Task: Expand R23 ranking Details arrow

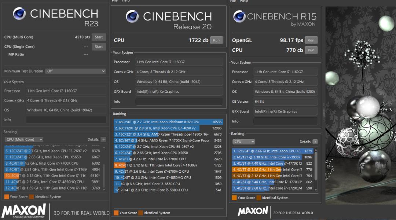Action: coord(103,139)
